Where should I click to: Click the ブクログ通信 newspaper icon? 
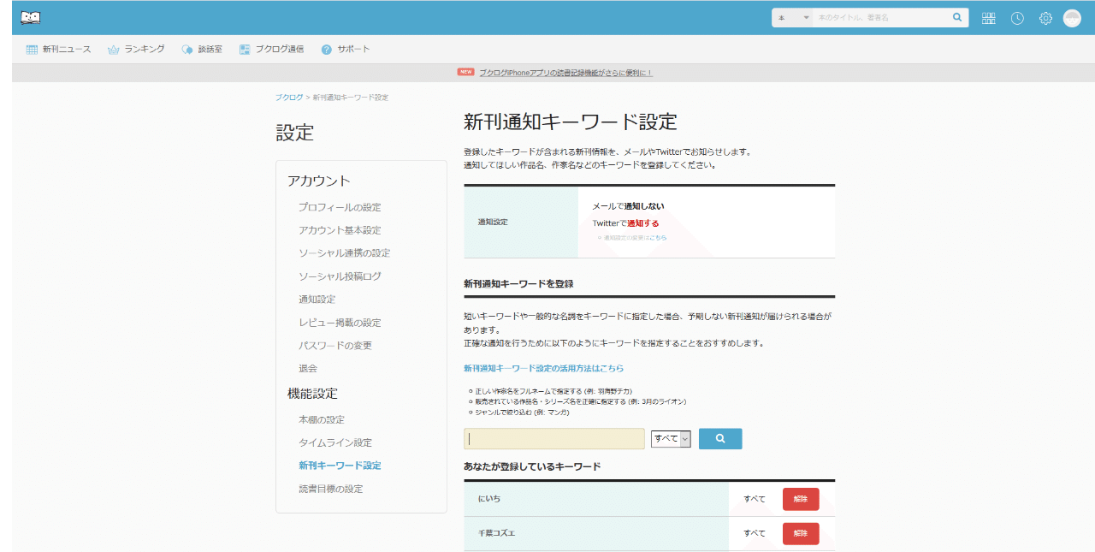coord(244,49)
